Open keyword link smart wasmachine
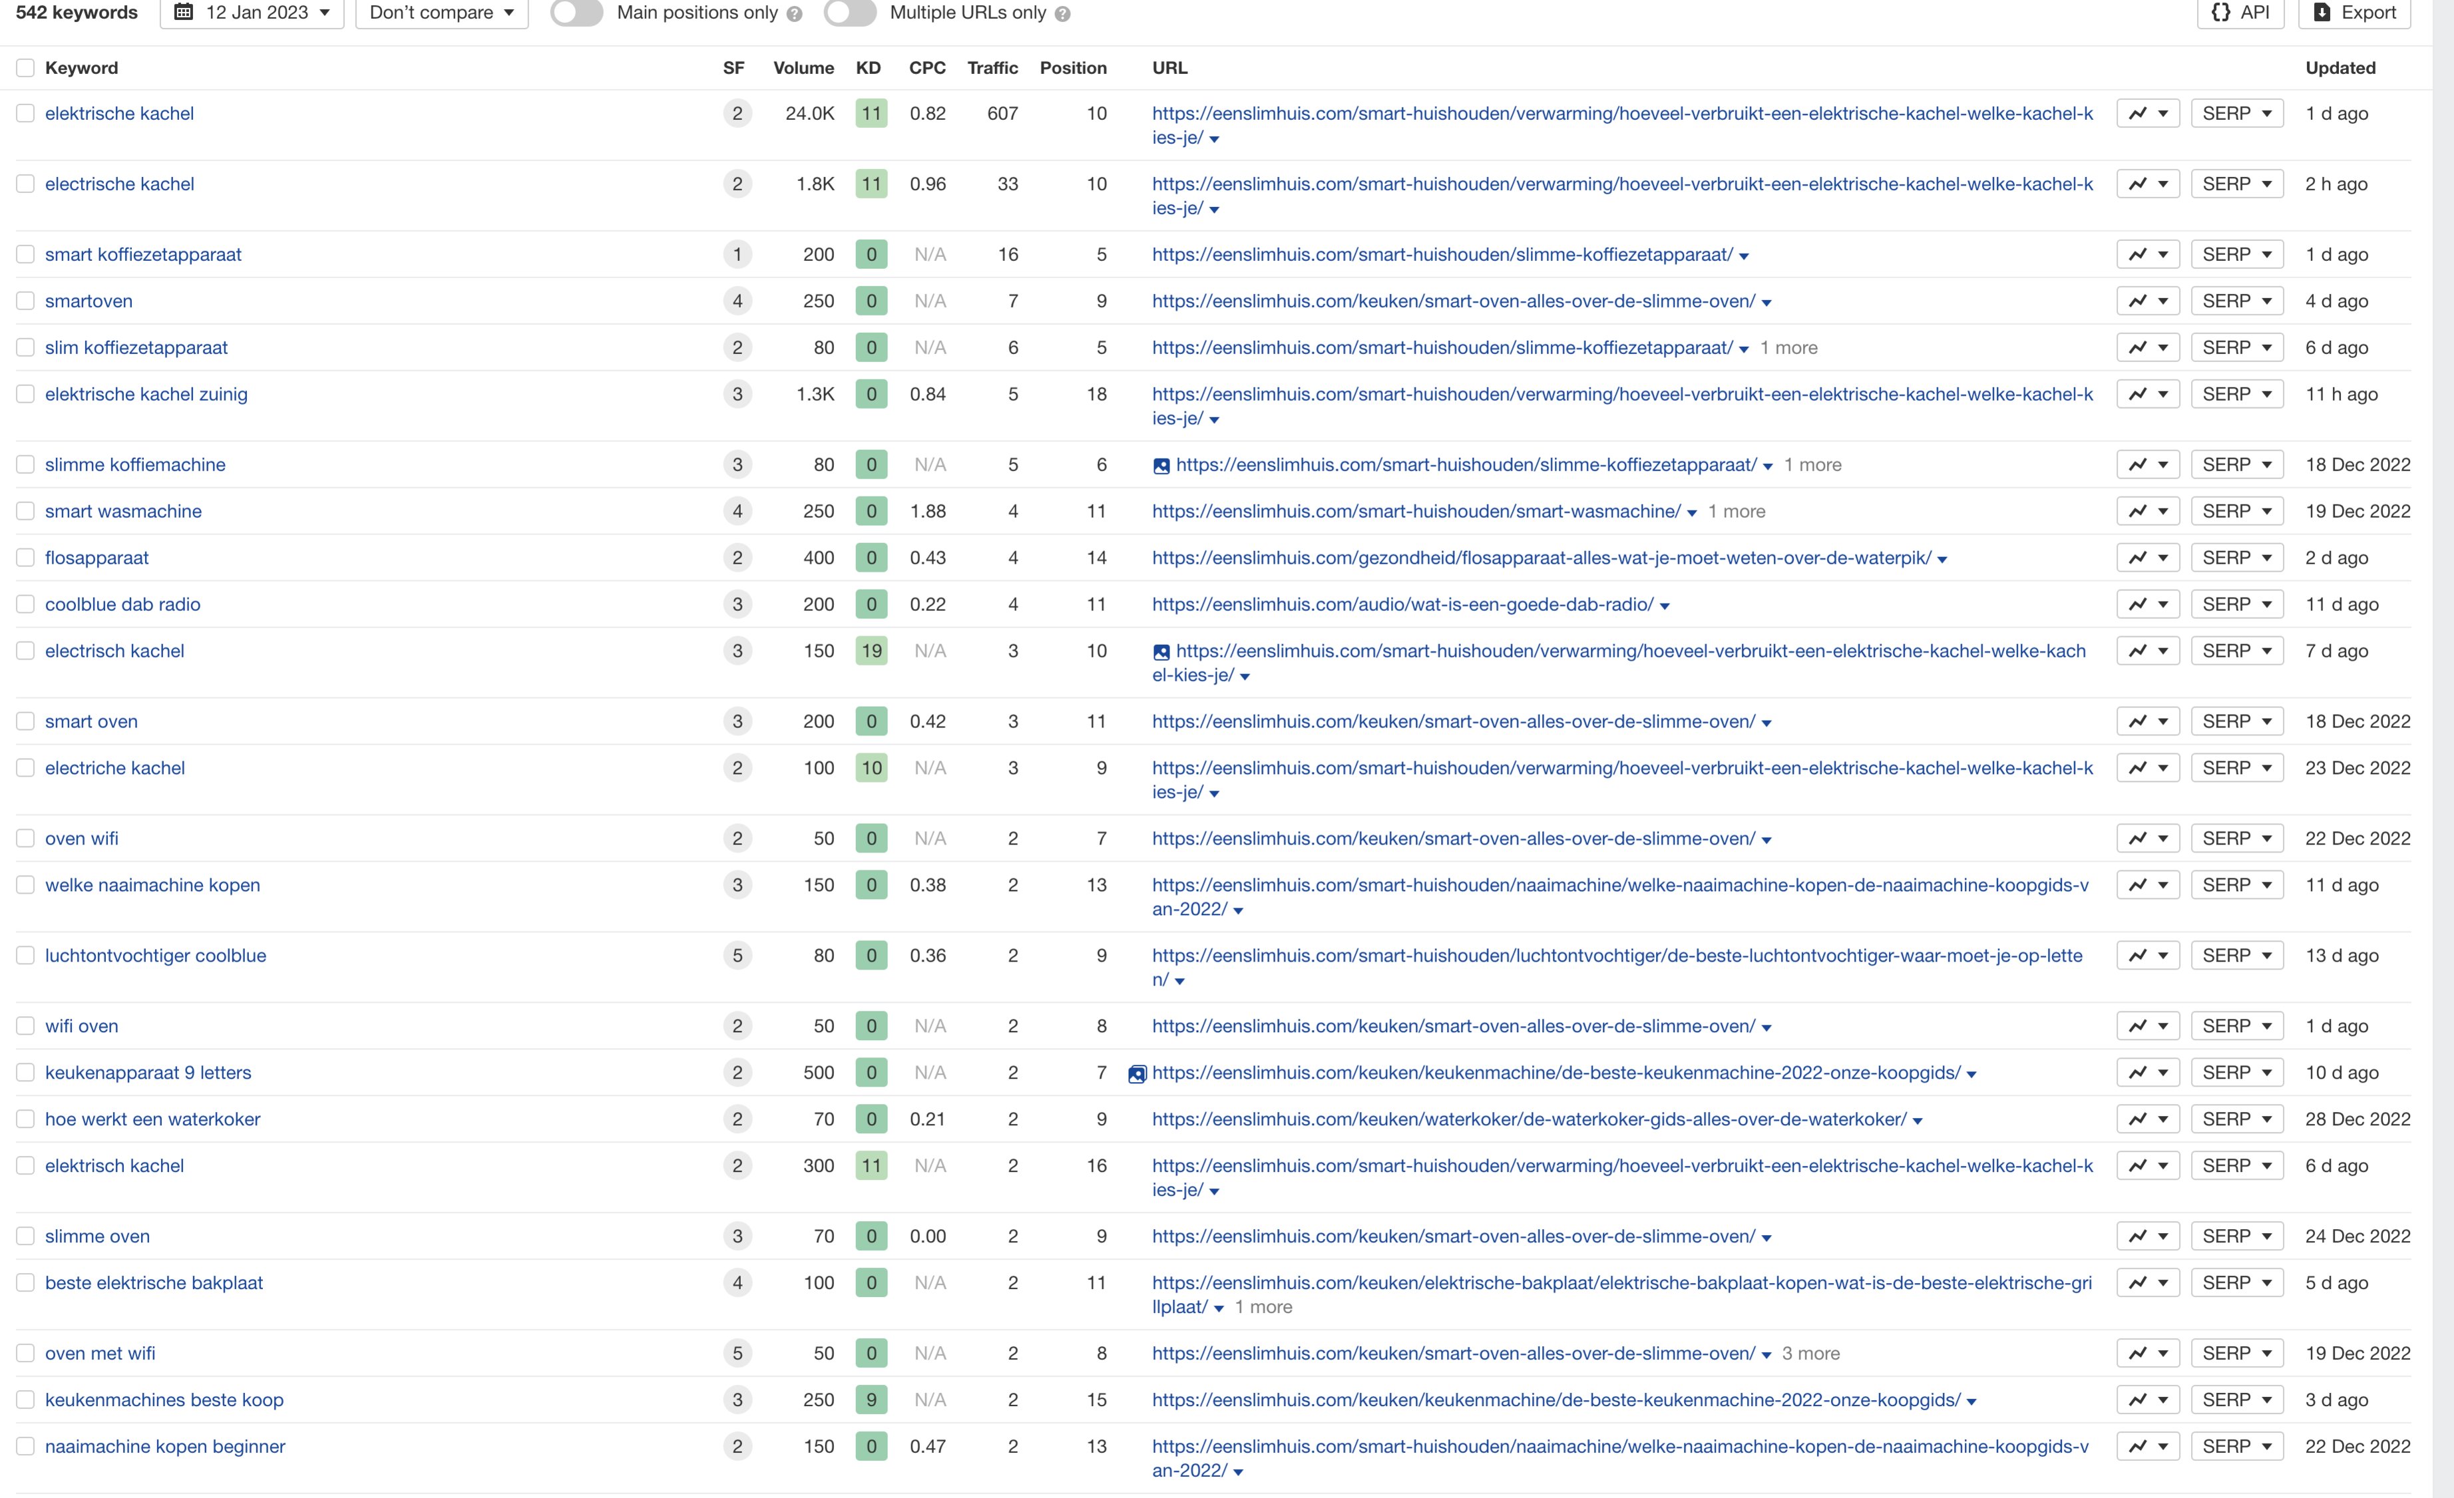 point(124,511)
